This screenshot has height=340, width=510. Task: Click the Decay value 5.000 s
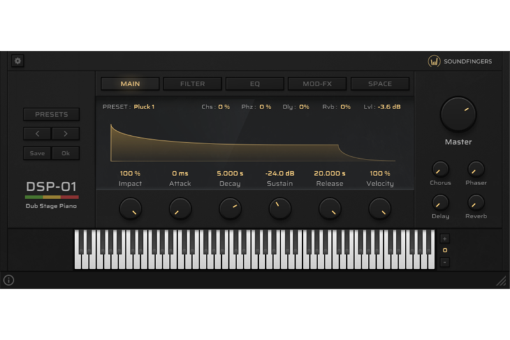229,174
